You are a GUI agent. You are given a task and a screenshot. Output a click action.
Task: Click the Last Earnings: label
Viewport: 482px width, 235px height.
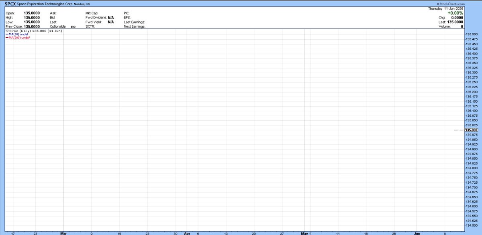click(x=135, y=22)
